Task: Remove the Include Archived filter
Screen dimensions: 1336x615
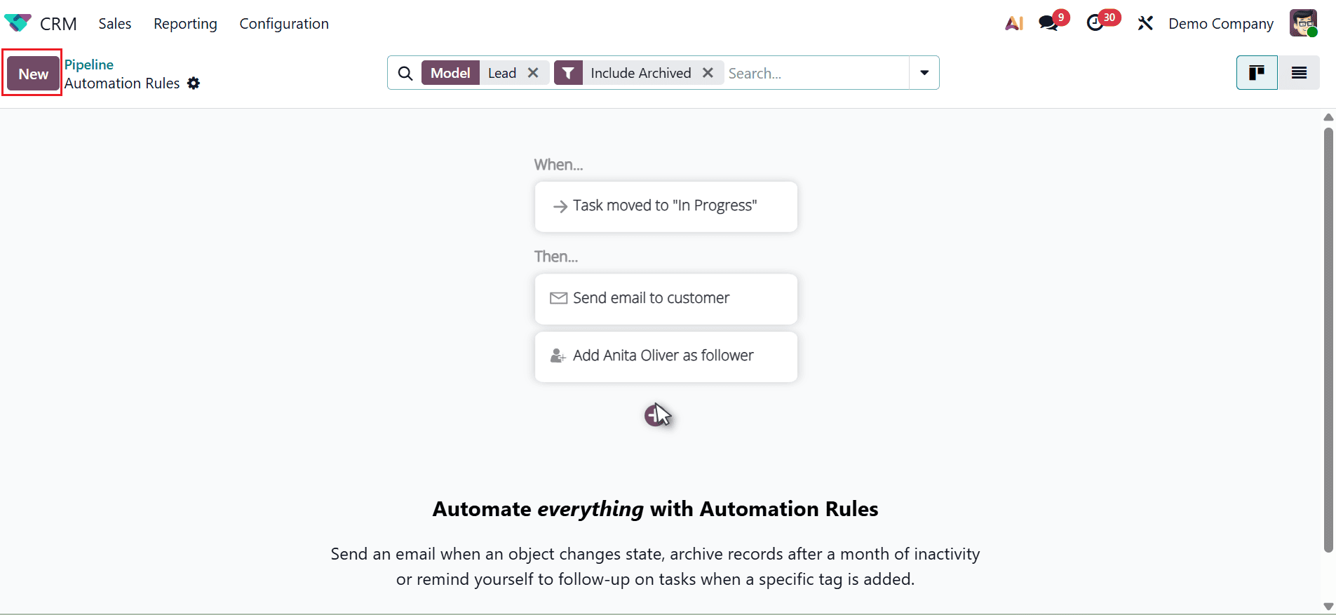Action: [708, 72]
